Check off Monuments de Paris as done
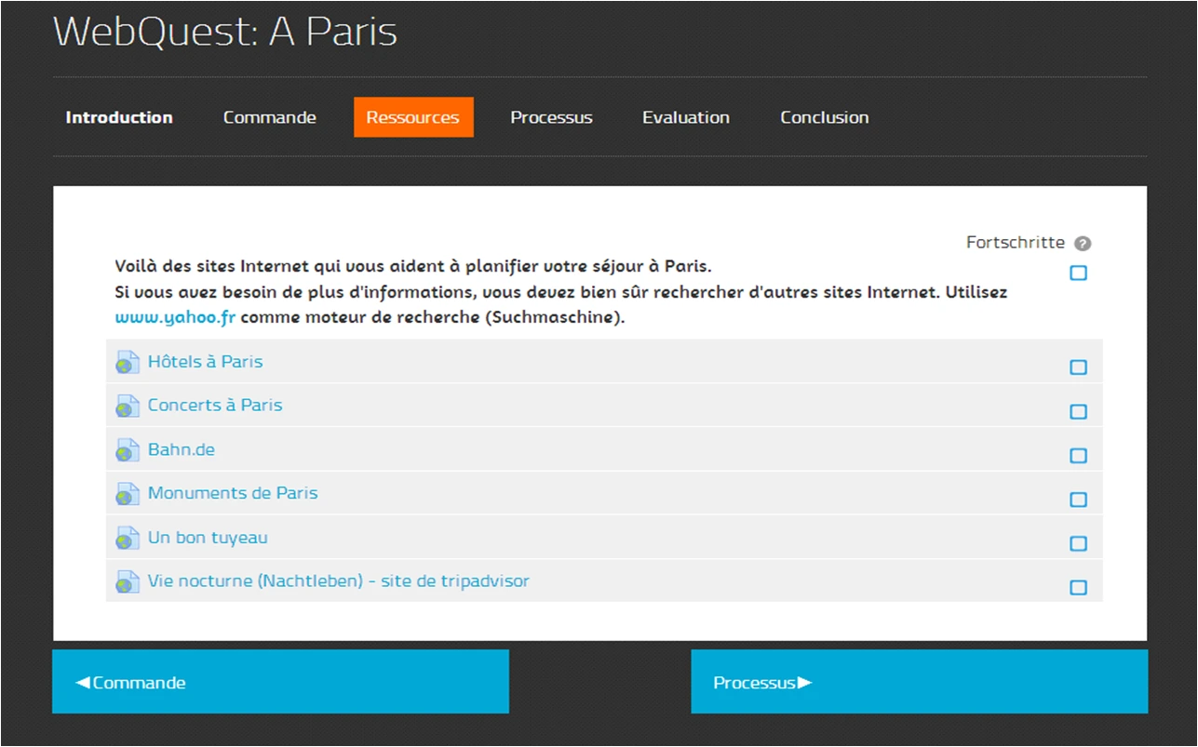The width and height of the screenshot is (1198, 747). [x=1078, y=500]
